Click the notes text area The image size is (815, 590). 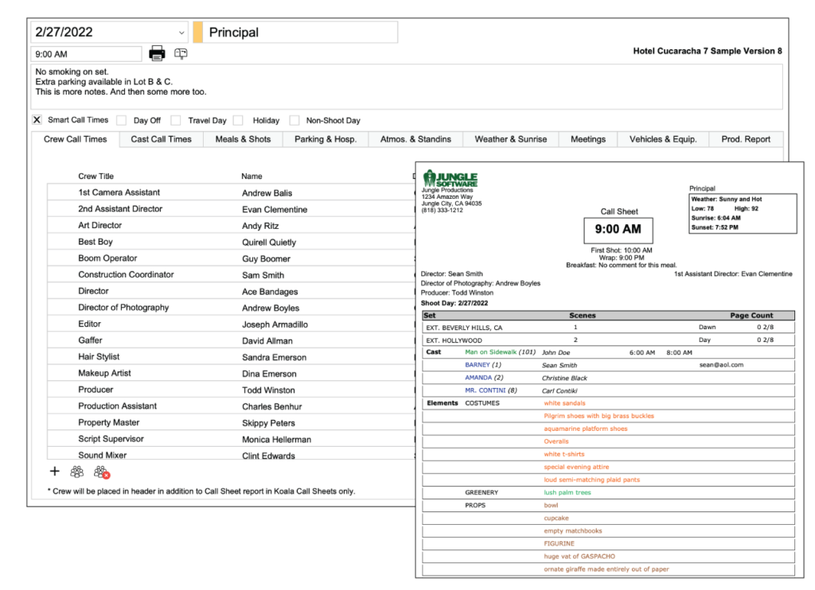(x=407, y=86)
